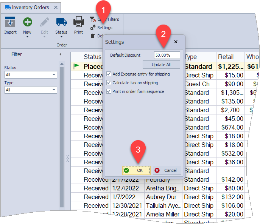Click the Import toolbar icon

coord(10,22)
